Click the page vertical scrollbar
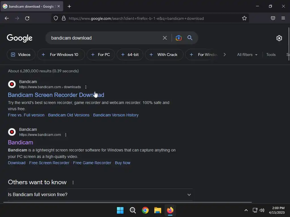This screenshot has height=217, width=290. [289, 44]
